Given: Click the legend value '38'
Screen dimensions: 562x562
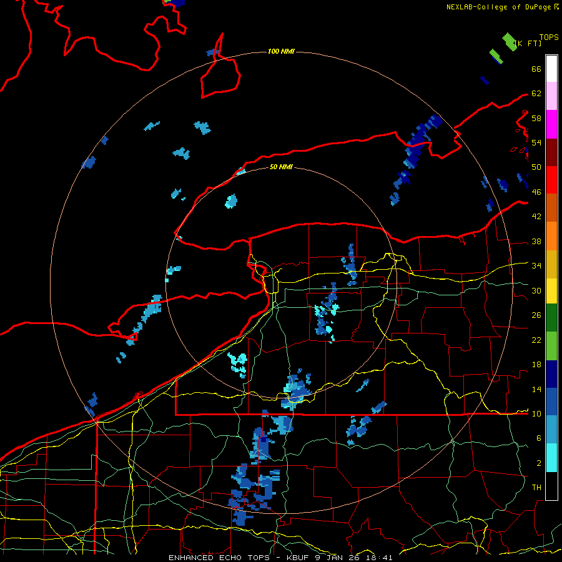Looking at the screenshot, I should point(536,242).
